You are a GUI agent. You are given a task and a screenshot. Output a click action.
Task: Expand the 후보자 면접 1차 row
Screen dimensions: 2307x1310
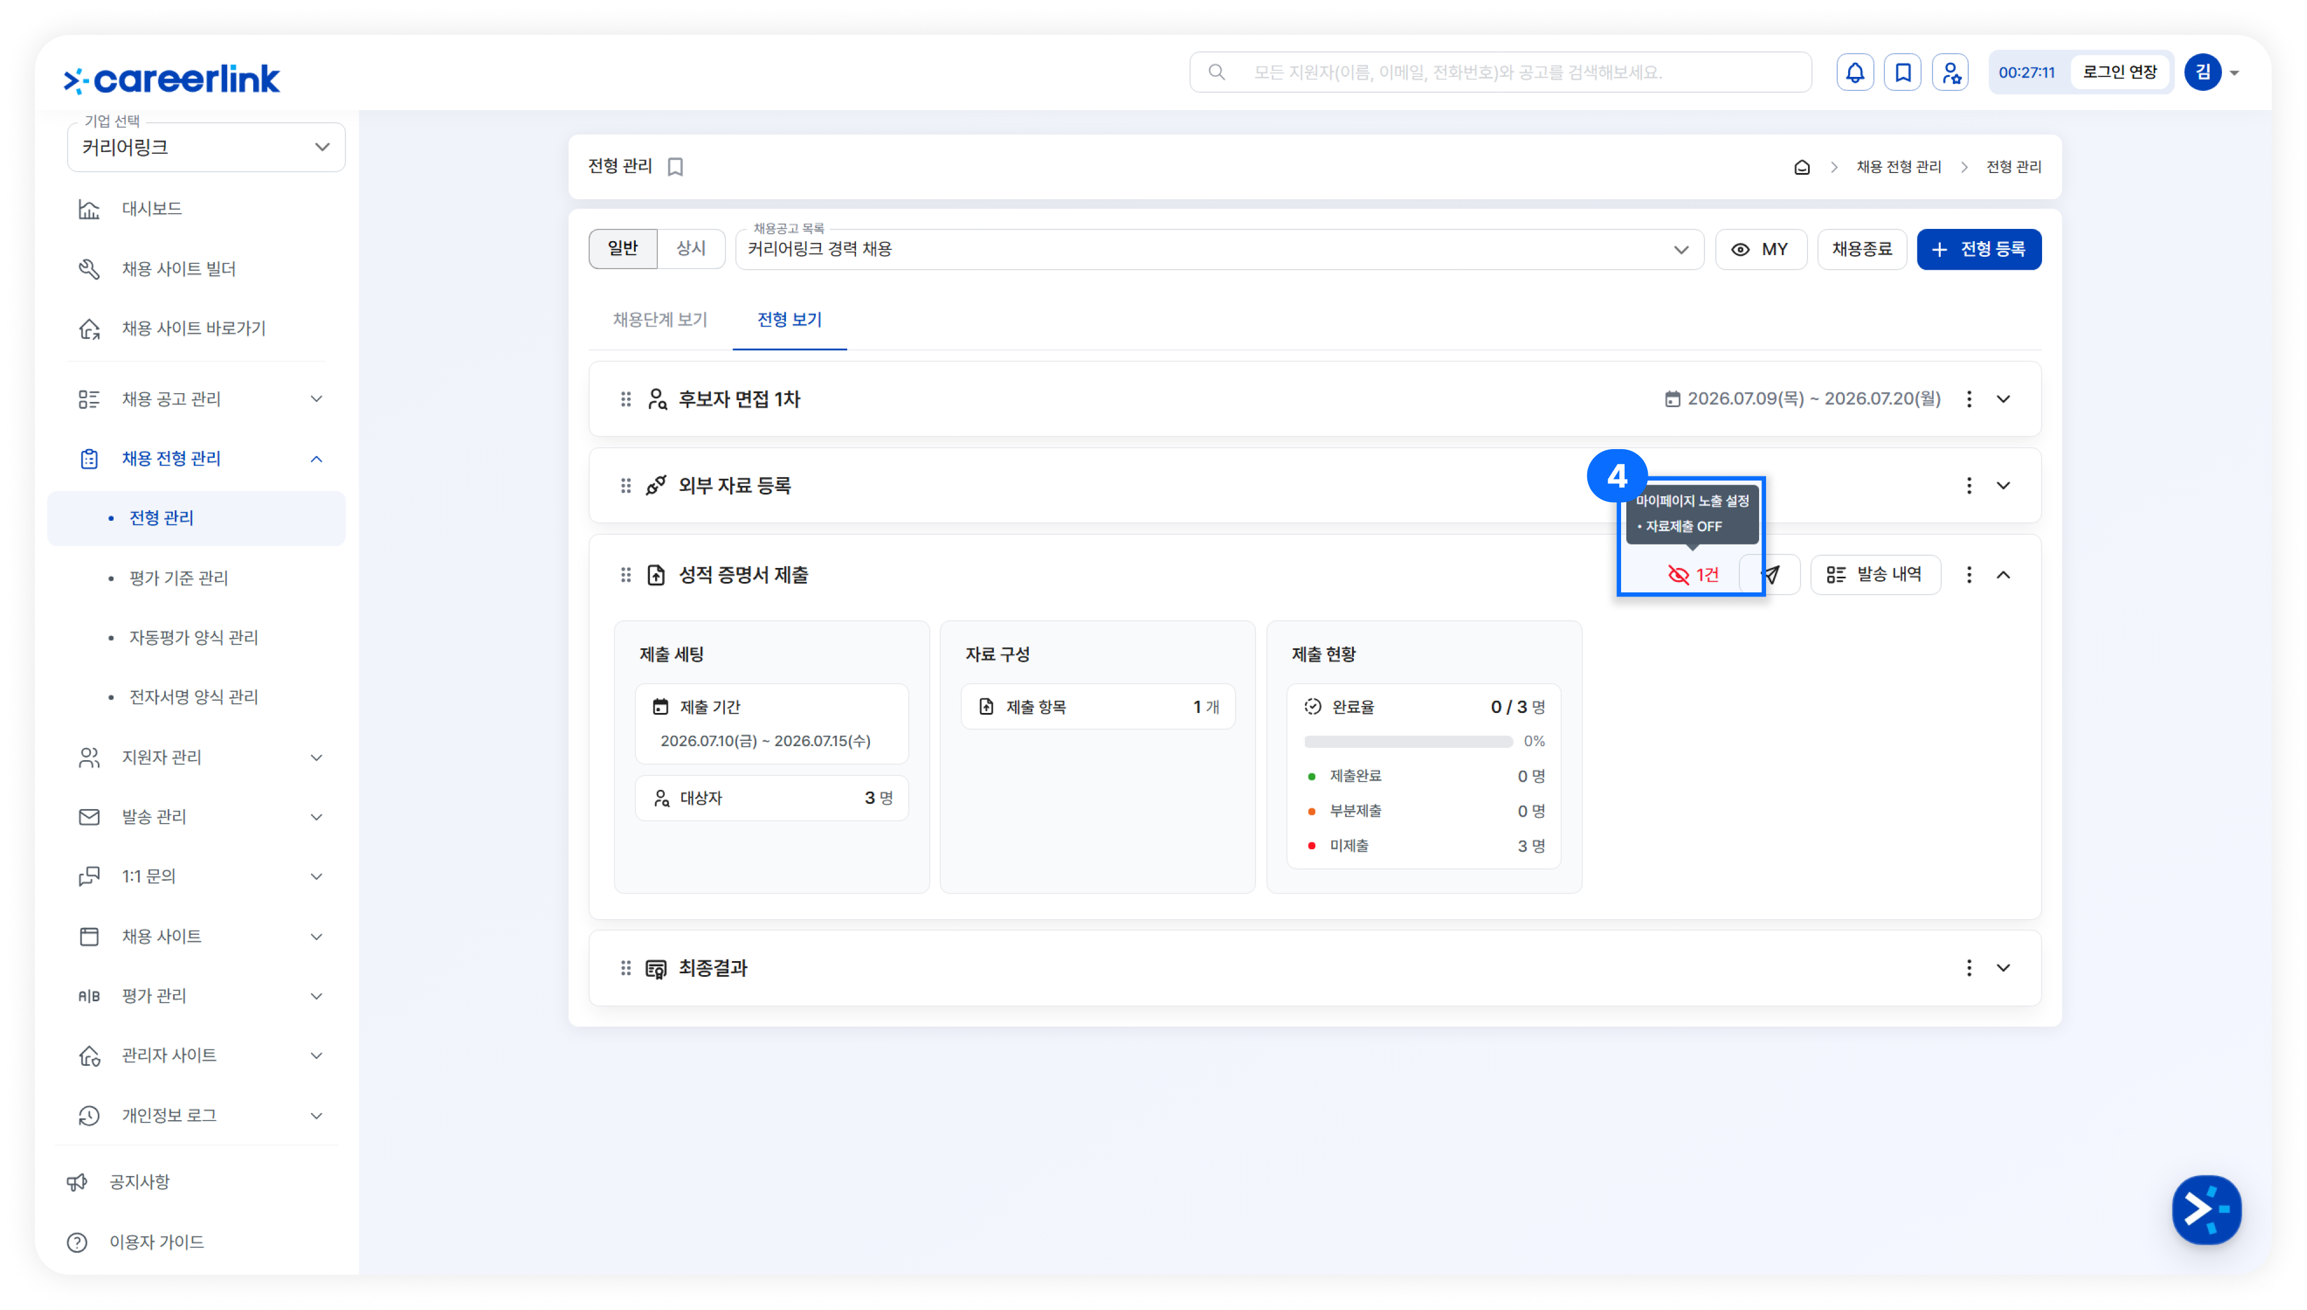tap(2003, 398)
